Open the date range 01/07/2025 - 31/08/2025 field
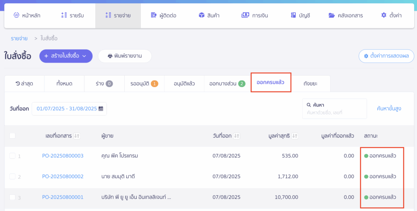417x211 pixels. point(69,109)
